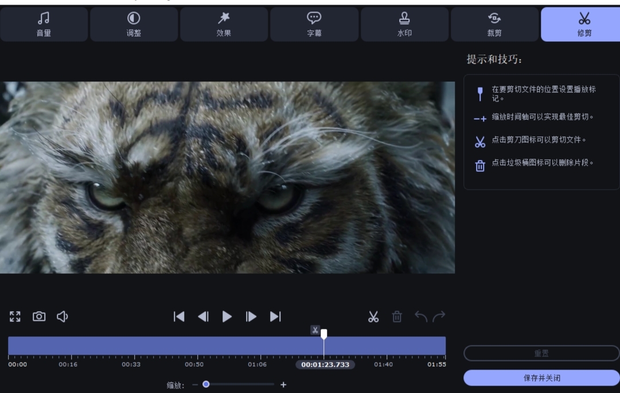Go to the 字幕 subtitles tab
Viewport: 620px width, 393px height.
pos(314,24)
